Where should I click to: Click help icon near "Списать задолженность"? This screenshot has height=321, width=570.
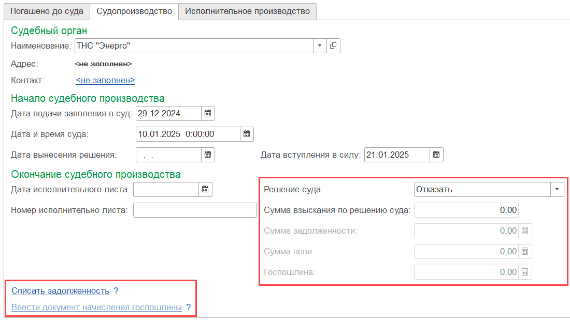[115, 291]
